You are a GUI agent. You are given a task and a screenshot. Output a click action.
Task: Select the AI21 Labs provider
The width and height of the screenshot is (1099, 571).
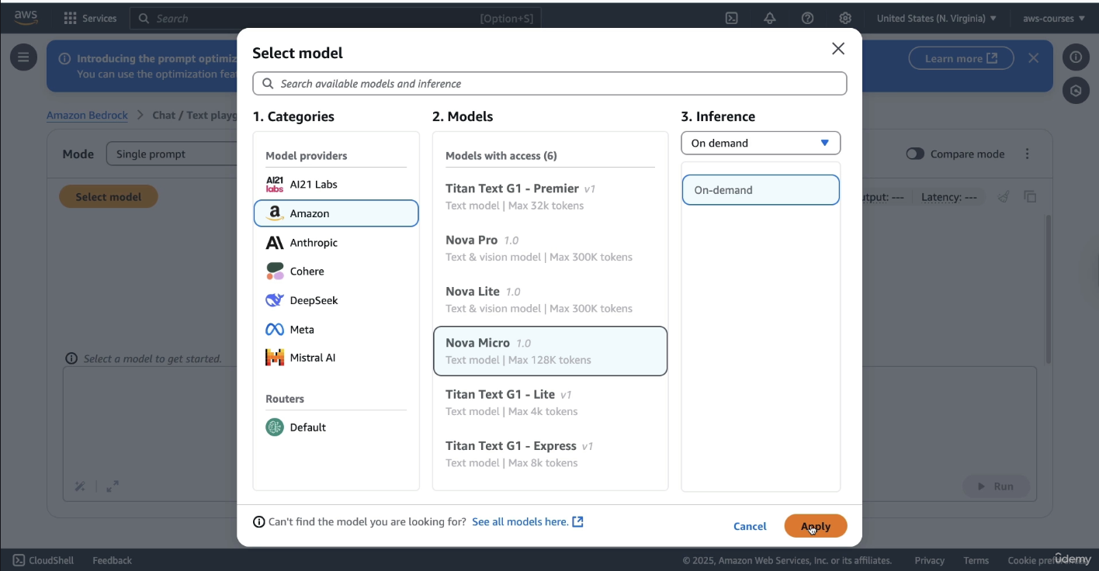point(336,184)
